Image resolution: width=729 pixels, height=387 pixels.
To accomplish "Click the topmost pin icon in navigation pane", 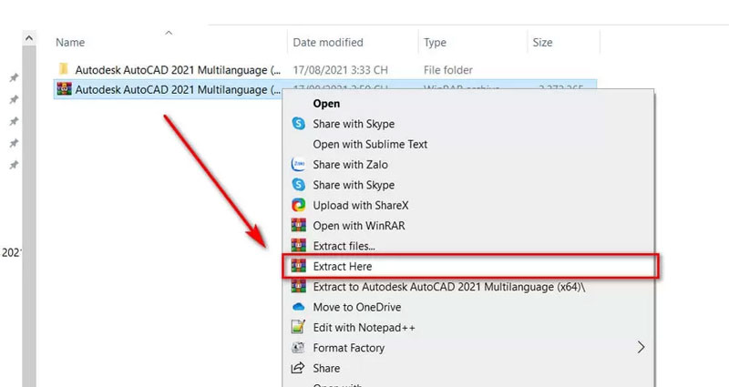I will [15, 77].
